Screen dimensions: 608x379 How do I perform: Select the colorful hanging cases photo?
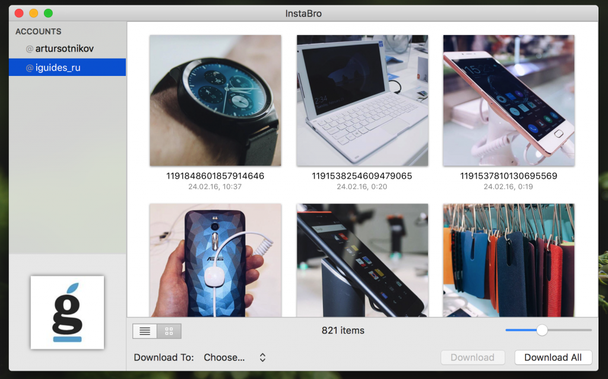[x=509, y=260]
